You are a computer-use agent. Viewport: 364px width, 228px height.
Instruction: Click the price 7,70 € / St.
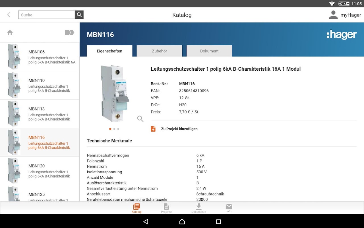(x=189, y=112)
